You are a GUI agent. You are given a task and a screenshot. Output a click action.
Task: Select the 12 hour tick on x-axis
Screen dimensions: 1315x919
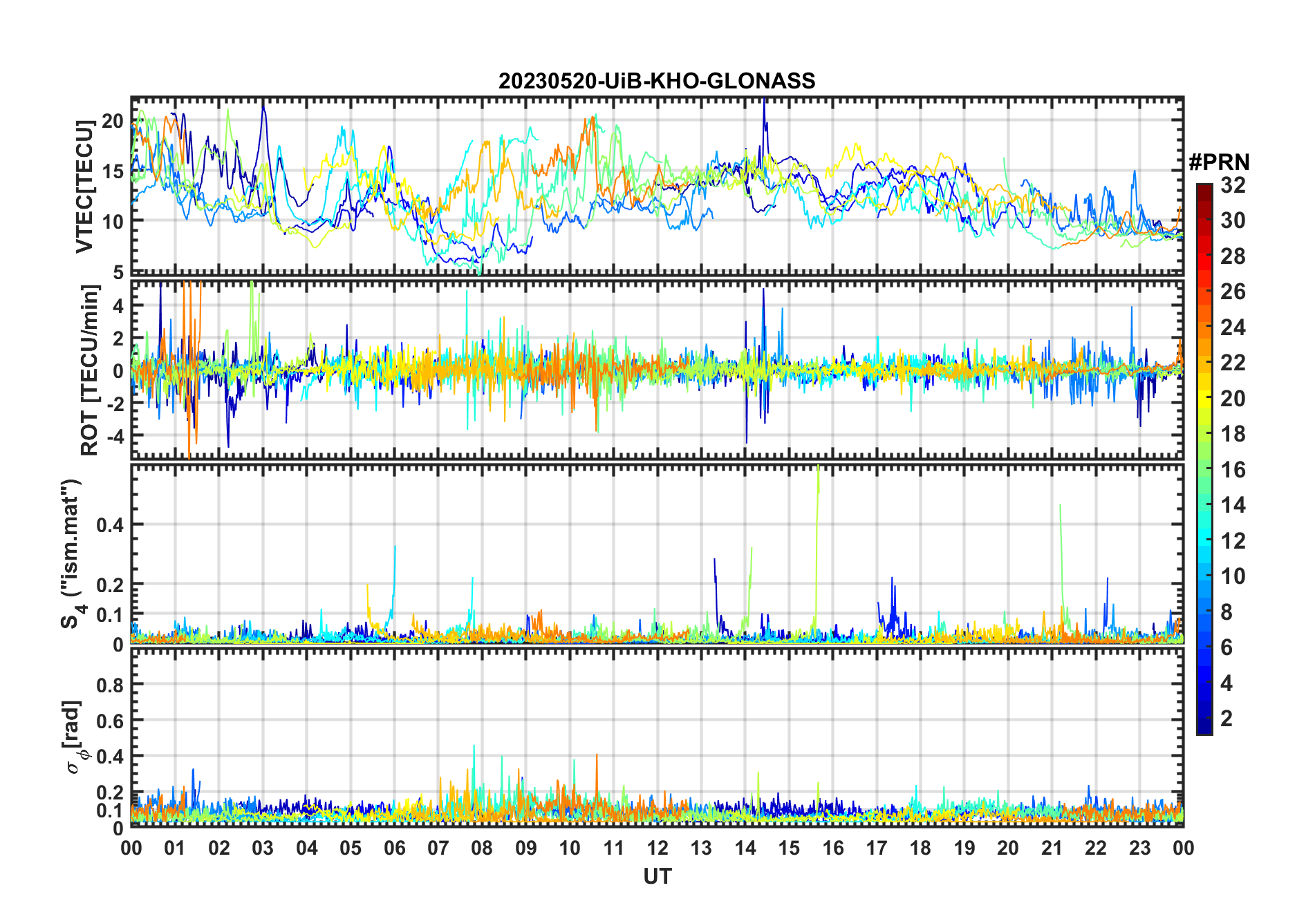657,848
